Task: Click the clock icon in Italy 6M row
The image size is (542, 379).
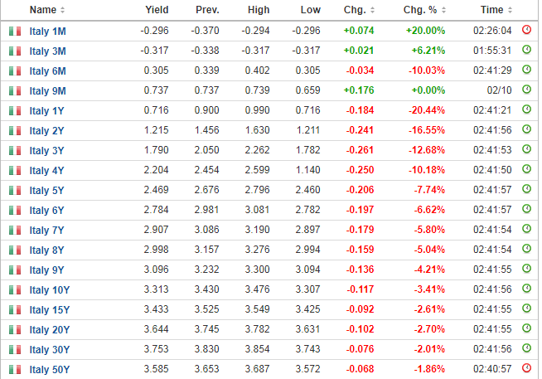Action: coord(526,70)
